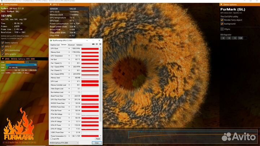Uncheck the background option
This screenshot has width=260, height=146.
click(x=222, y=24)
